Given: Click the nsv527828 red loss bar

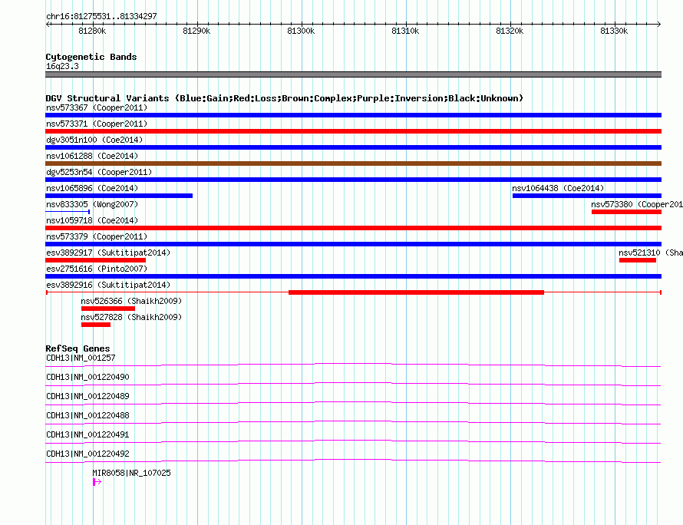Looking at the screenshot, I should 96,325.
